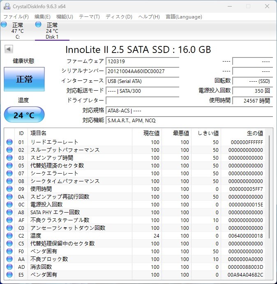The image size is (277, 284).
Task: Select the リードエラーレート attribute name
Action: (x=54, y=142)
